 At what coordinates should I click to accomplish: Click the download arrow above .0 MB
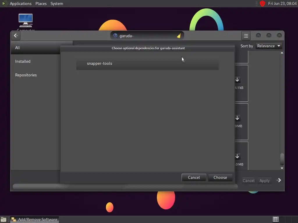237,156
